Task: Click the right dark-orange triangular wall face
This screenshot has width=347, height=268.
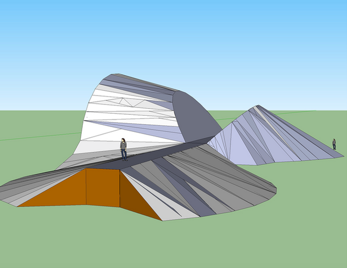Action: (x=135, y=199)
